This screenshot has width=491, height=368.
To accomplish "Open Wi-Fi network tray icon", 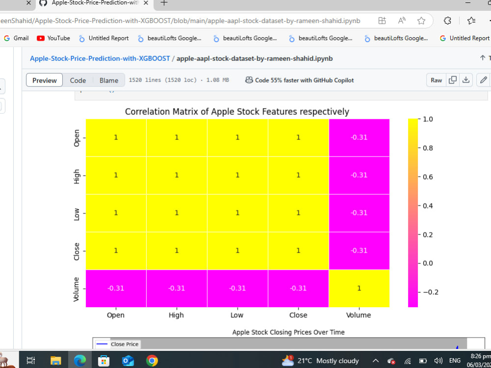I will [x=408, y=361].
